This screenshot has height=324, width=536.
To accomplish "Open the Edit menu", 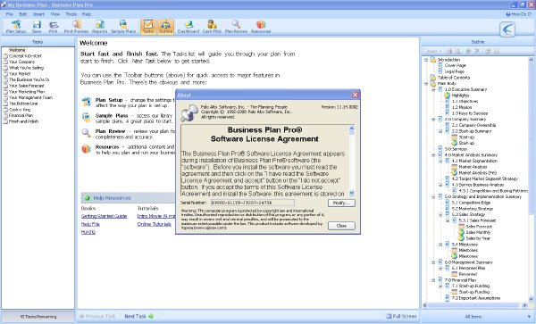I will [x=23, y=14].
